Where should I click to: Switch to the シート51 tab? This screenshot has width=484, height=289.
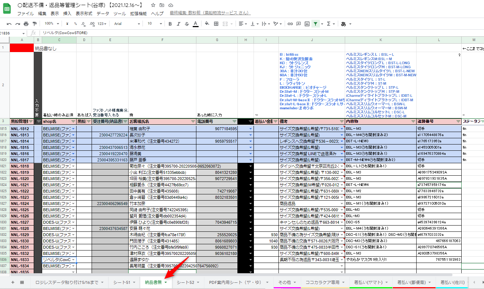(x=124, y=282)
